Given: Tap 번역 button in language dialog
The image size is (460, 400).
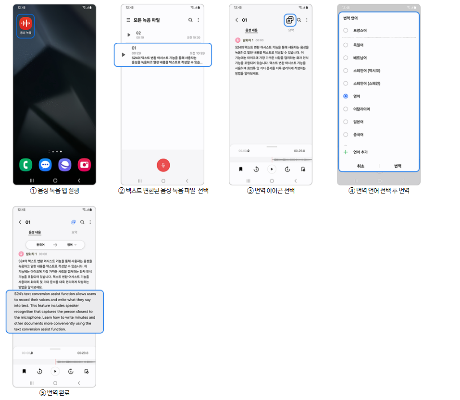Looking at the screenshot, I should click(398, 166).
